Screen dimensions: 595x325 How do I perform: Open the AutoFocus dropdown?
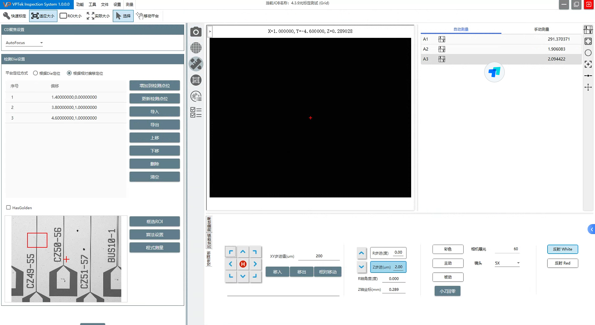click(x=24, y=43)
